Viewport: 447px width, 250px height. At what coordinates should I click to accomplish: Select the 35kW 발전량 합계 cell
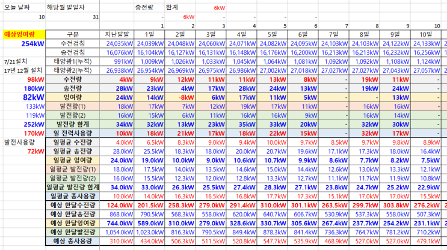241,124
